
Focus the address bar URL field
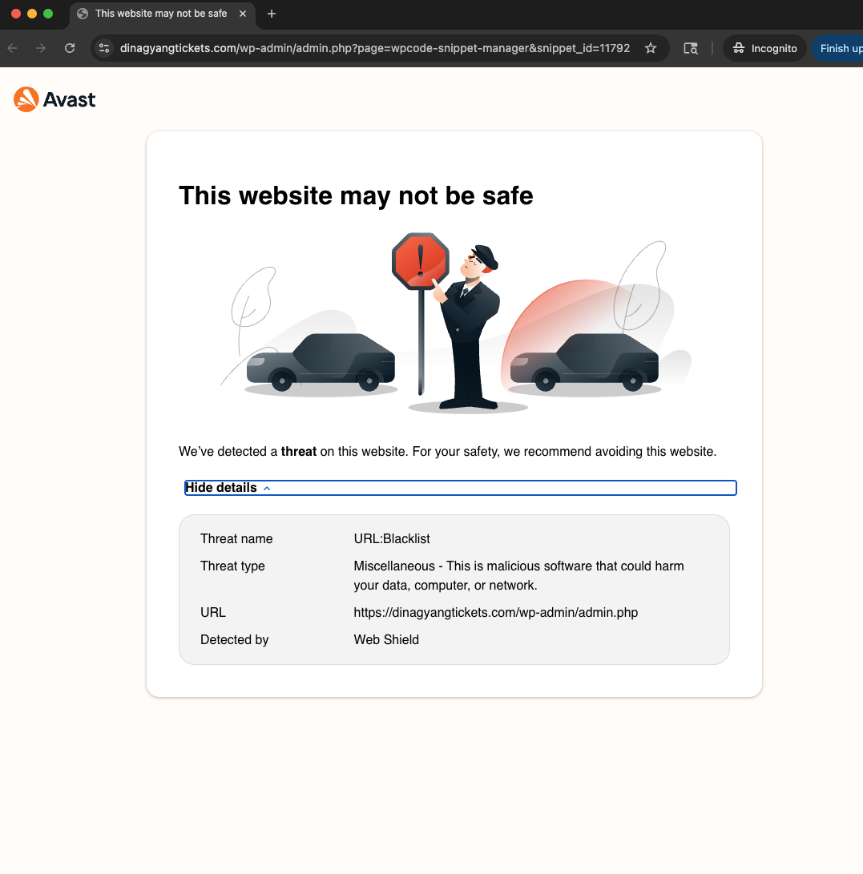point(374,48)
